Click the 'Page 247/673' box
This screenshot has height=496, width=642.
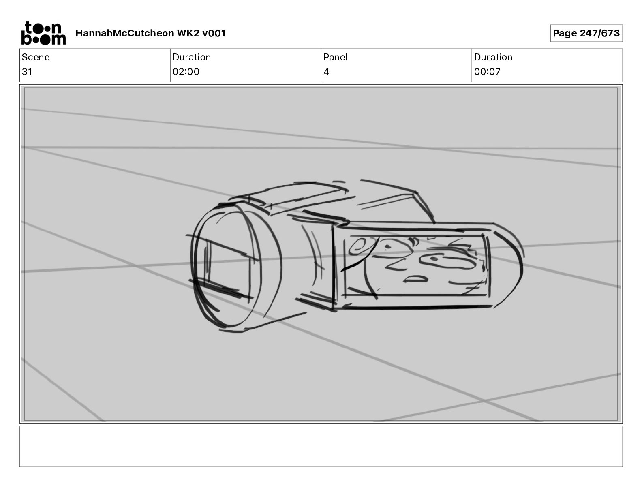586,33
